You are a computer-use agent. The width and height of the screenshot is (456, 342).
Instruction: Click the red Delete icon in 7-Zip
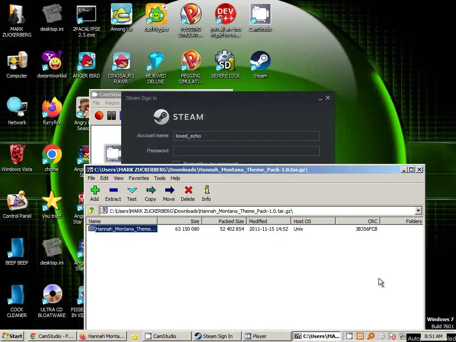tap(188, 193)
